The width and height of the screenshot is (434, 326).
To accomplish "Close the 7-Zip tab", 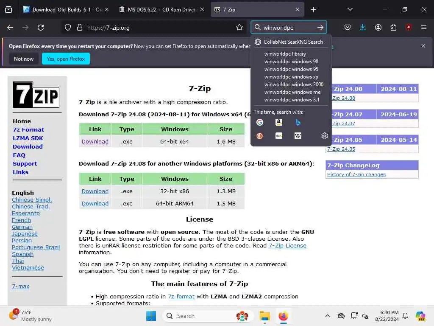I will point(298,10).
